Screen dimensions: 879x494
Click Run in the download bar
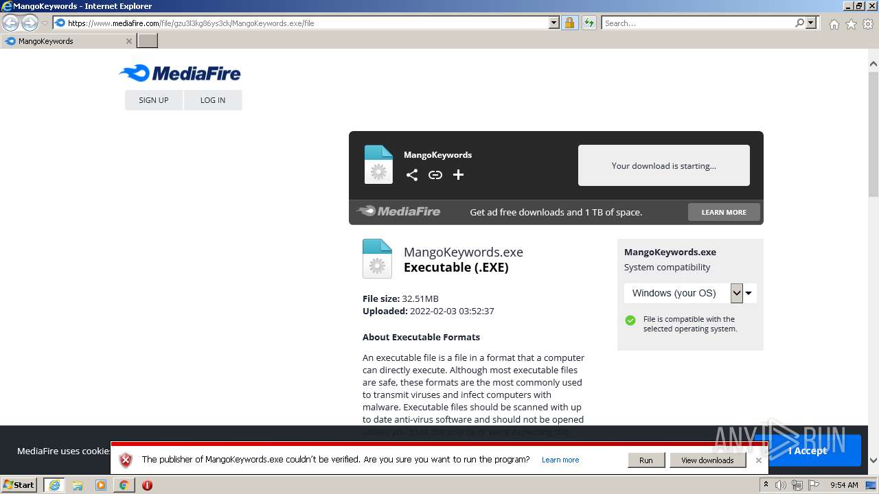click(x=646, y=460)
